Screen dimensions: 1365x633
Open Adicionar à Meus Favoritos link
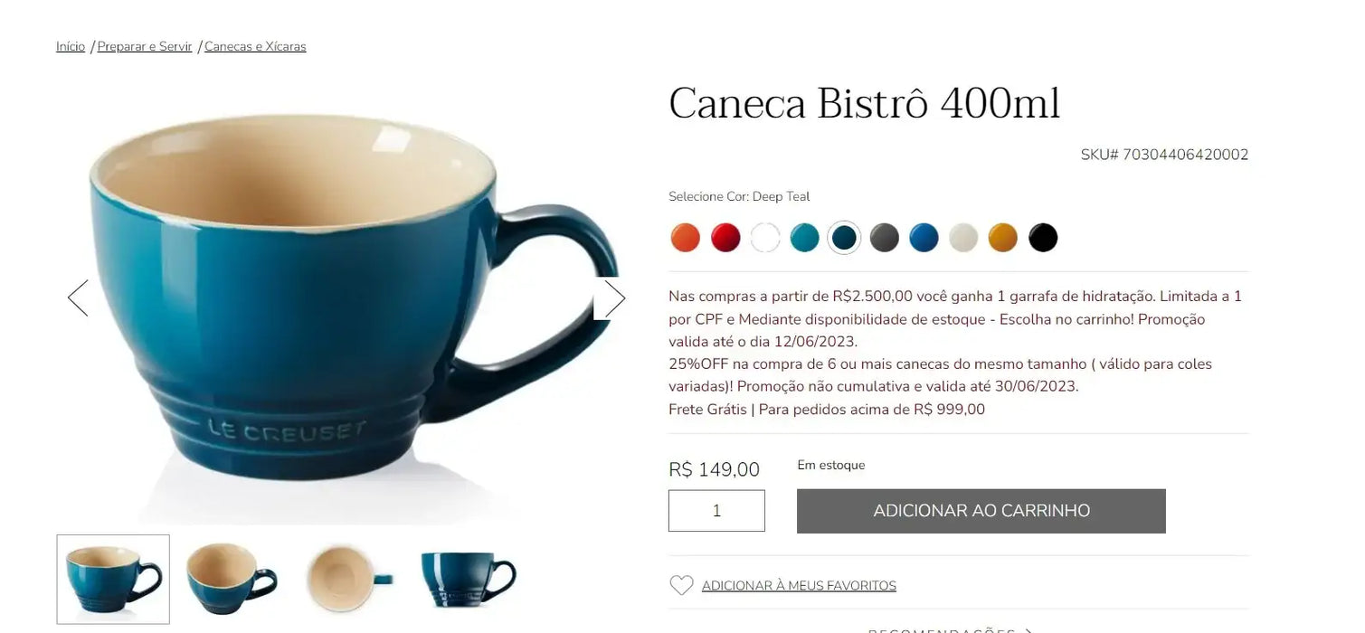click(x=799, y=586)
